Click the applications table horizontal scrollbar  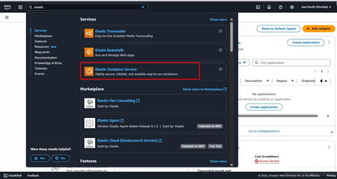278,116
